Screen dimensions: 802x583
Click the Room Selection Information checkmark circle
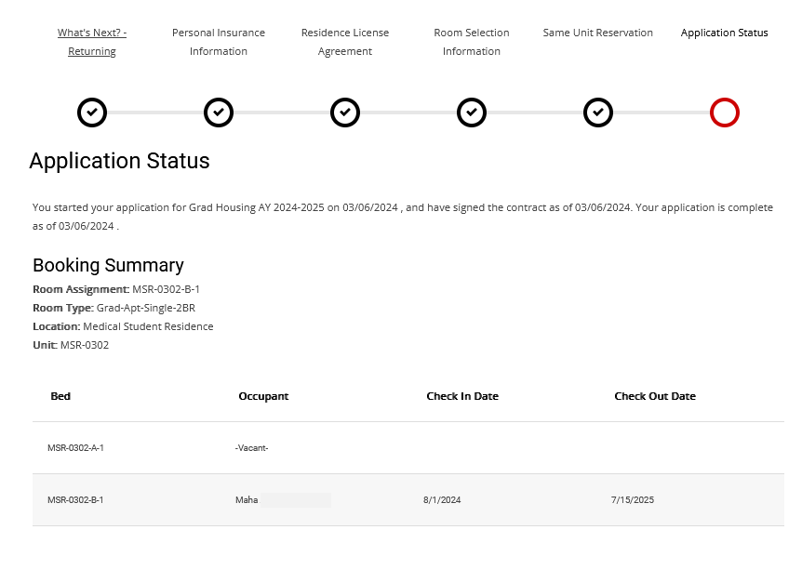coord(472,113)
